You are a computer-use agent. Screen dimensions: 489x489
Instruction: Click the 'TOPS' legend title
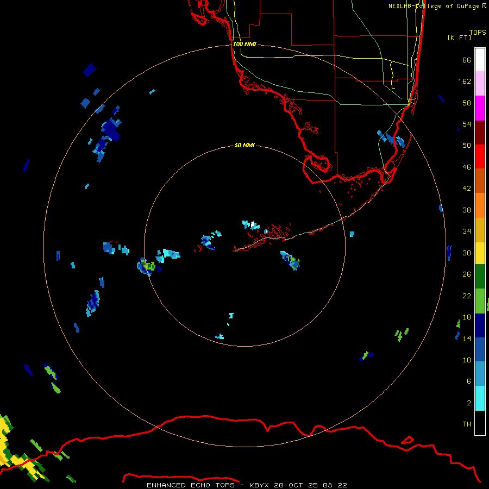478,33
